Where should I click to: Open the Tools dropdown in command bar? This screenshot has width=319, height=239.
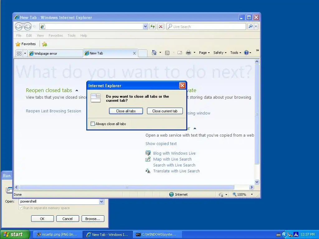236,53
